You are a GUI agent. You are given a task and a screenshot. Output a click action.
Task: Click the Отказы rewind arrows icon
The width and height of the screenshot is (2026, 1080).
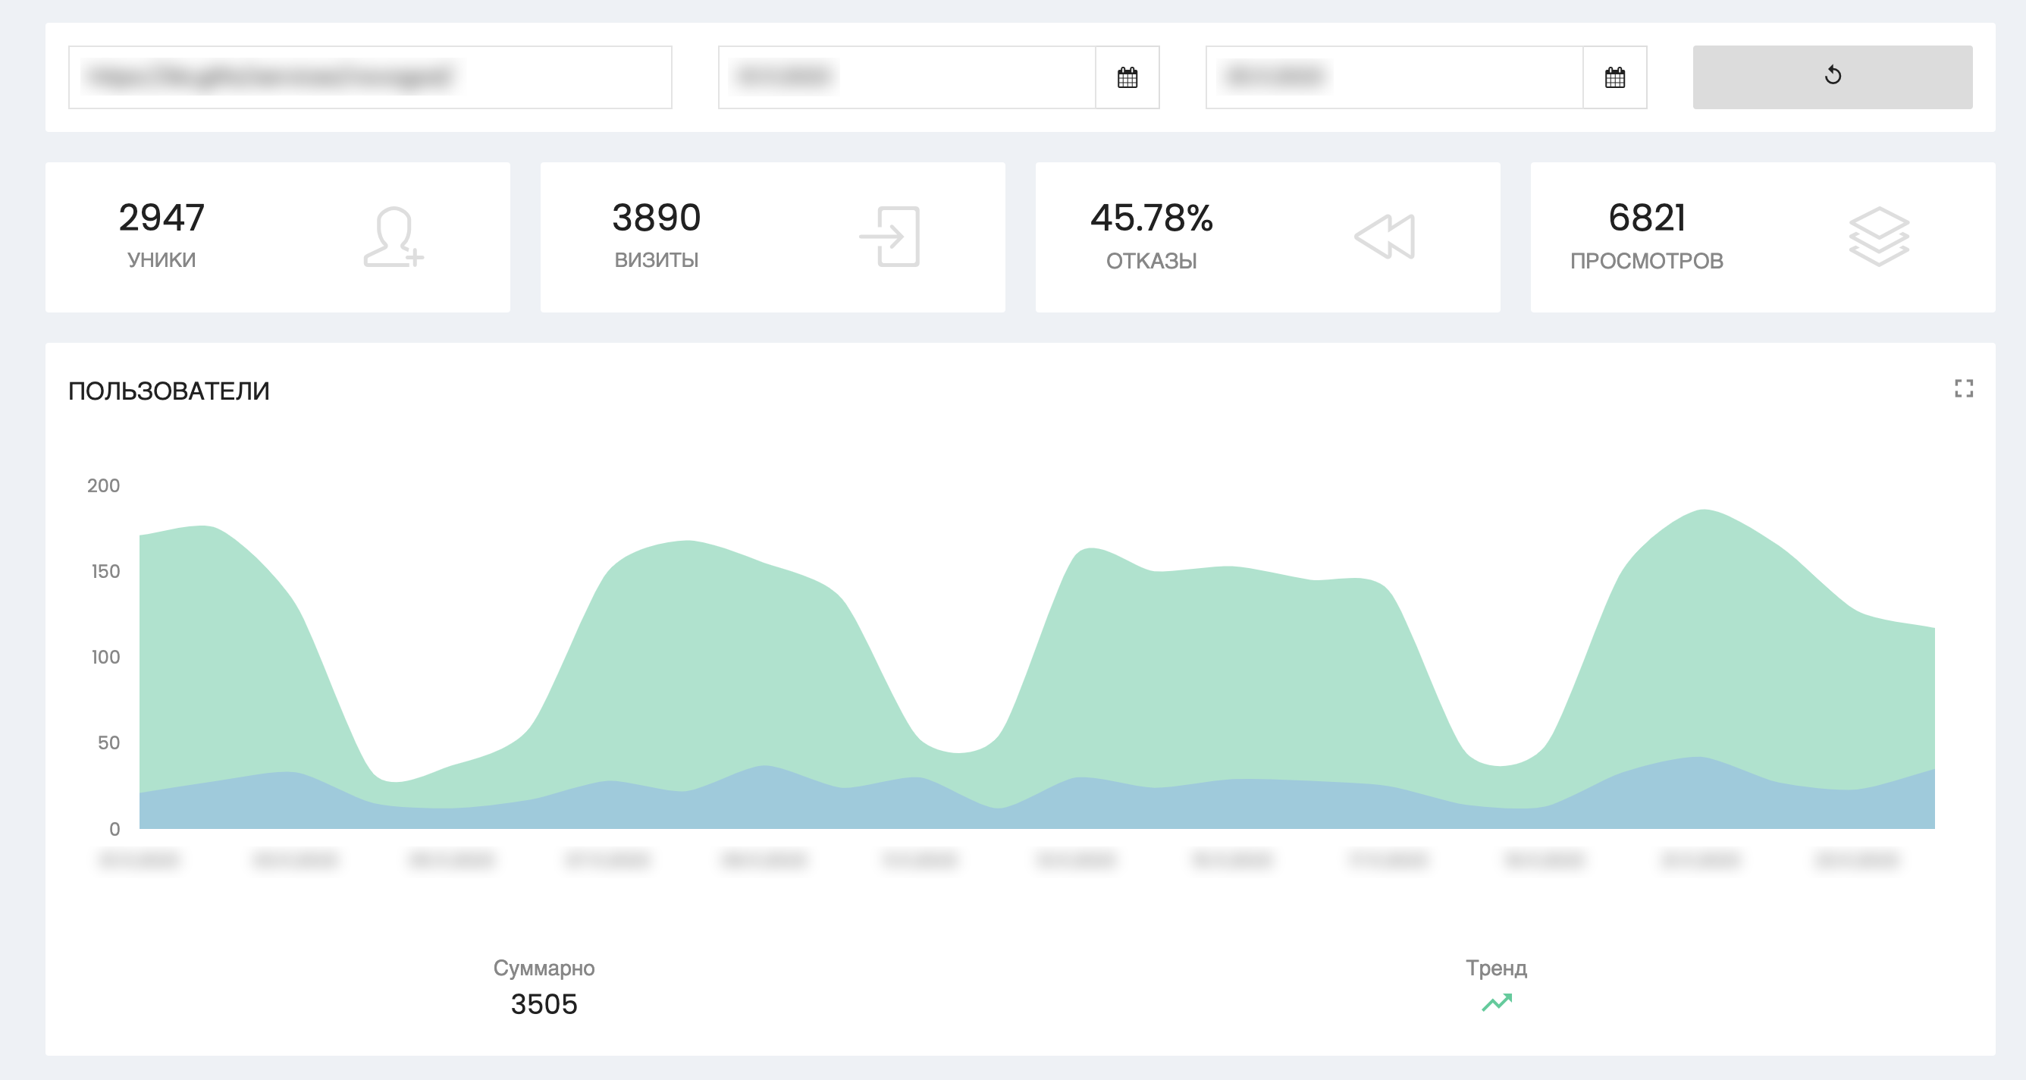click(x=1385, y=237)
